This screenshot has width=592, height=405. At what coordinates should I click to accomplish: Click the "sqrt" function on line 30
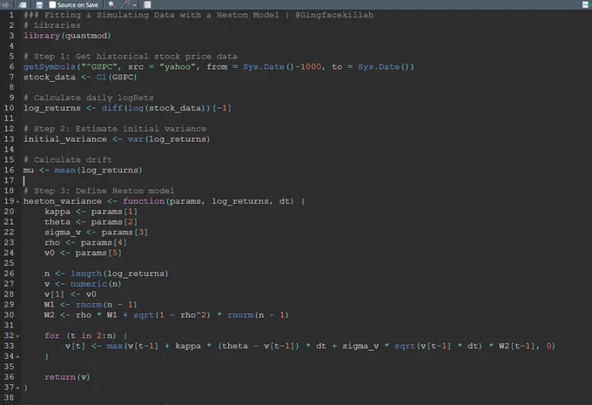point(144,314)
